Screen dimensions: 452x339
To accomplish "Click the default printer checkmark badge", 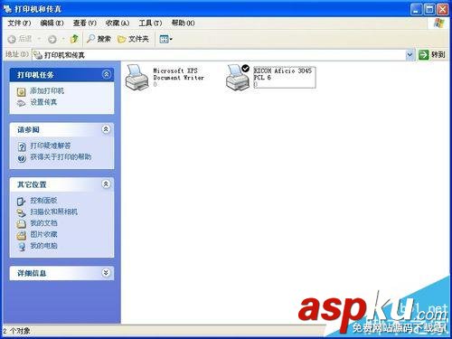I will click(x=246, y=69).
